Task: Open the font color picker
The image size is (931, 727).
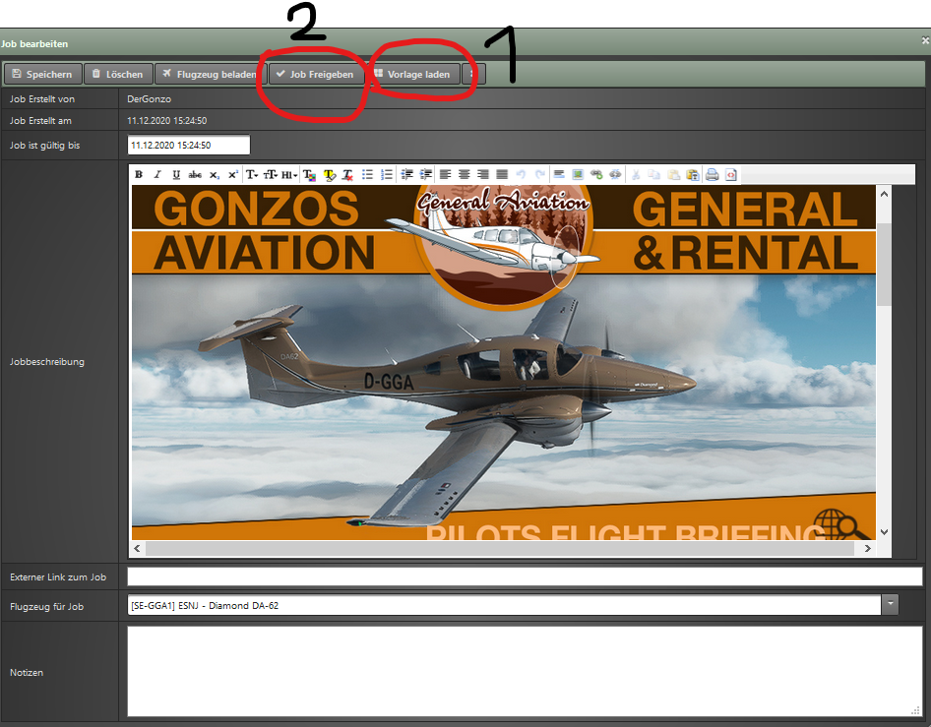Action: click(310, 174)
